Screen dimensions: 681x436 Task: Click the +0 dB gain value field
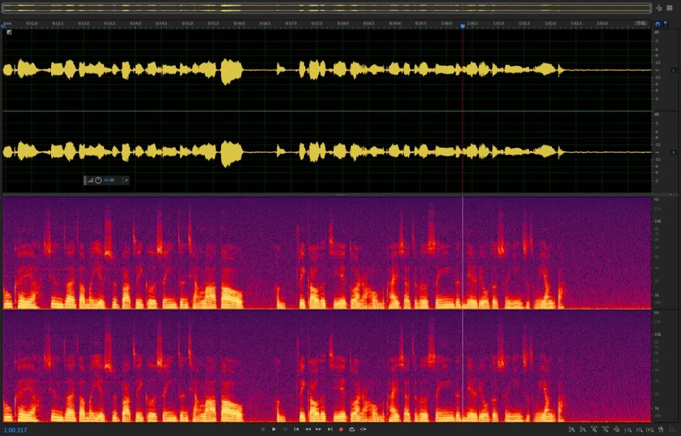109,180
